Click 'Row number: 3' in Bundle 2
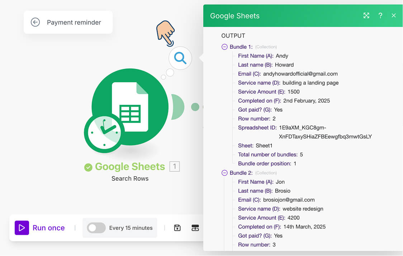 [x=257, y=245]
